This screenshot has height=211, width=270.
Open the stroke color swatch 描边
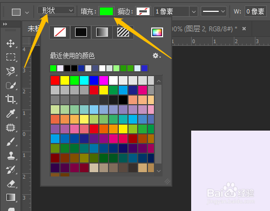[143, 11]
